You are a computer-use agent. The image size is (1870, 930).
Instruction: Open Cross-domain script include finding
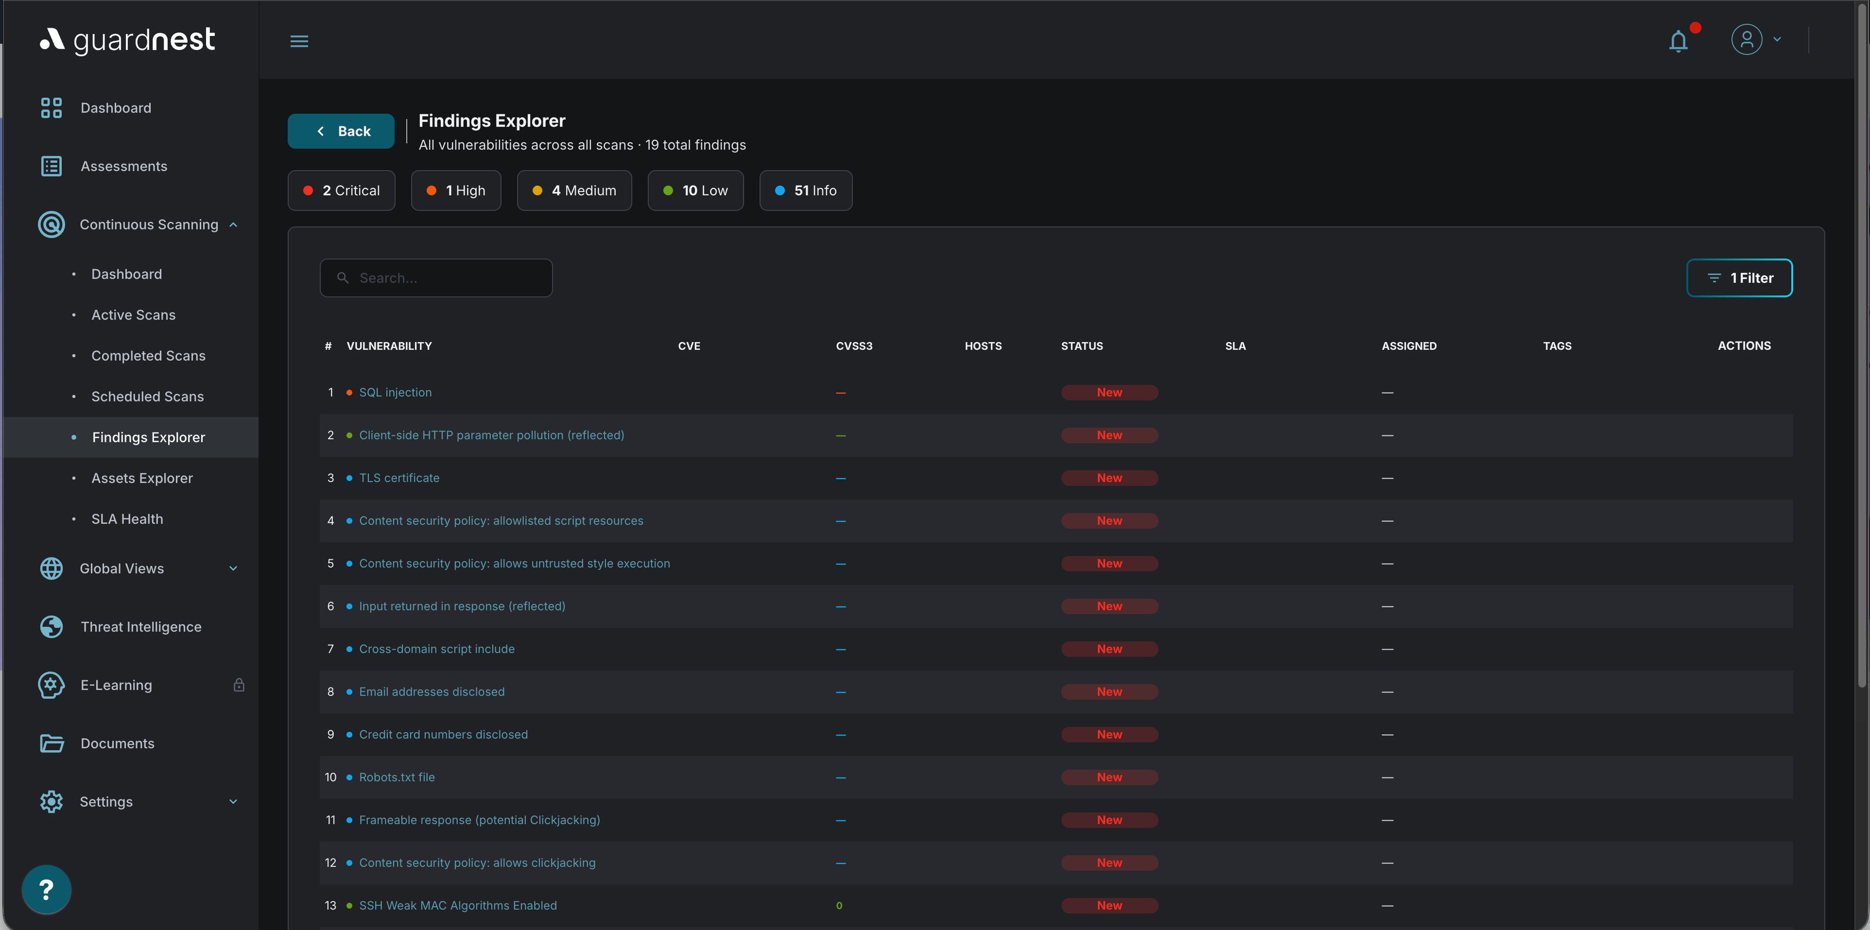coord(436,649)
